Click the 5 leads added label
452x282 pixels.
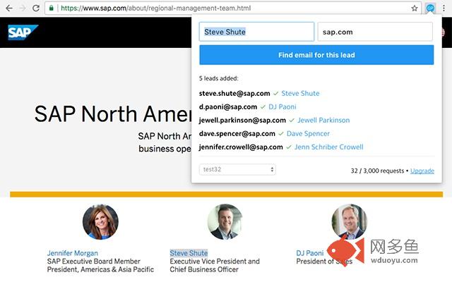(218, 78)
